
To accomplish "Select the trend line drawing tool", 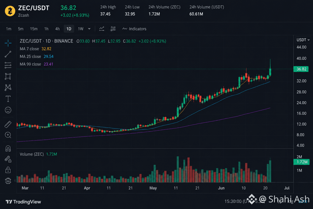I will [8, 54].
